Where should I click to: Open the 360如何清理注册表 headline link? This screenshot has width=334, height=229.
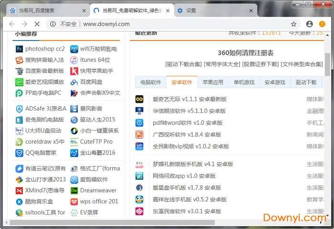click(245, 53)
